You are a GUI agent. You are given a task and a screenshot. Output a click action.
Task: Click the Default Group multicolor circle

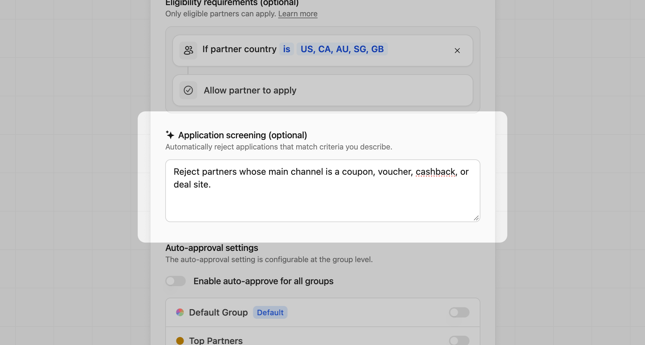tap(180, 312)
